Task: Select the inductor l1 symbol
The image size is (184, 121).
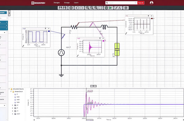Action: [104, 27]
